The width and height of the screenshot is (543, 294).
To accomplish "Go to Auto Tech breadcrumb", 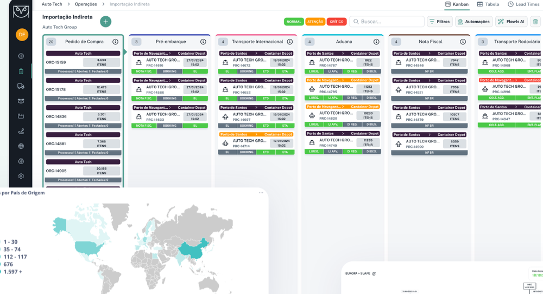I will coord(52,4).
